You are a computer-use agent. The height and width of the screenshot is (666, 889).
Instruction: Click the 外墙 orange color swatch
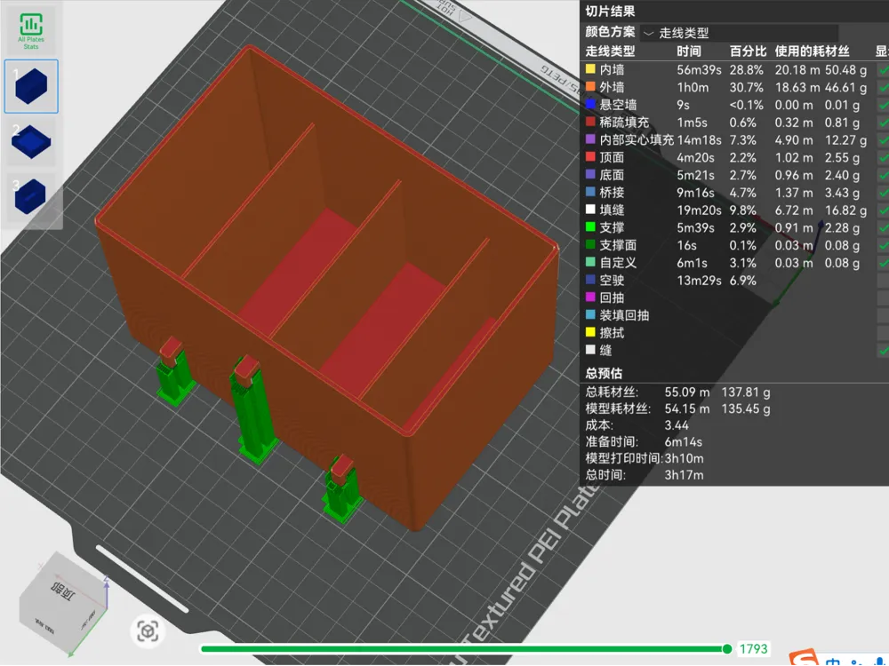590,87
